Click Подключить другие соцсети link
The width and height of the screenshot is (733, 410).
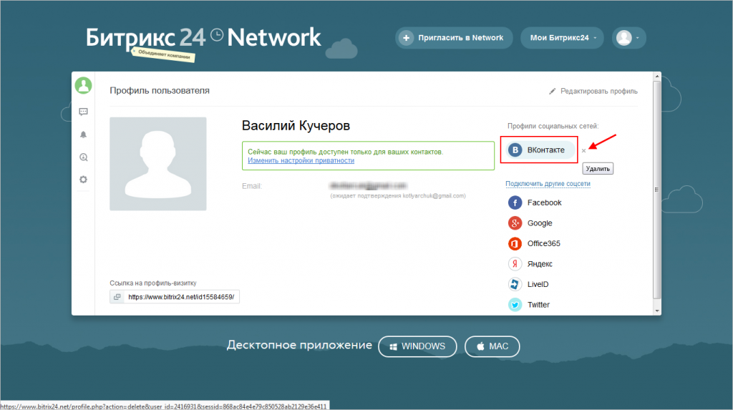pos(548,184)
